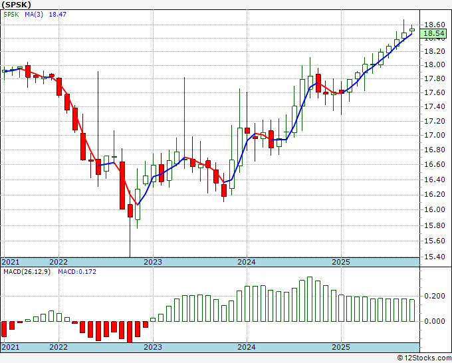Click the (SPSK) chart title
Image resolution: width=452 pixels, height=363 pixels.
point(16,5)
